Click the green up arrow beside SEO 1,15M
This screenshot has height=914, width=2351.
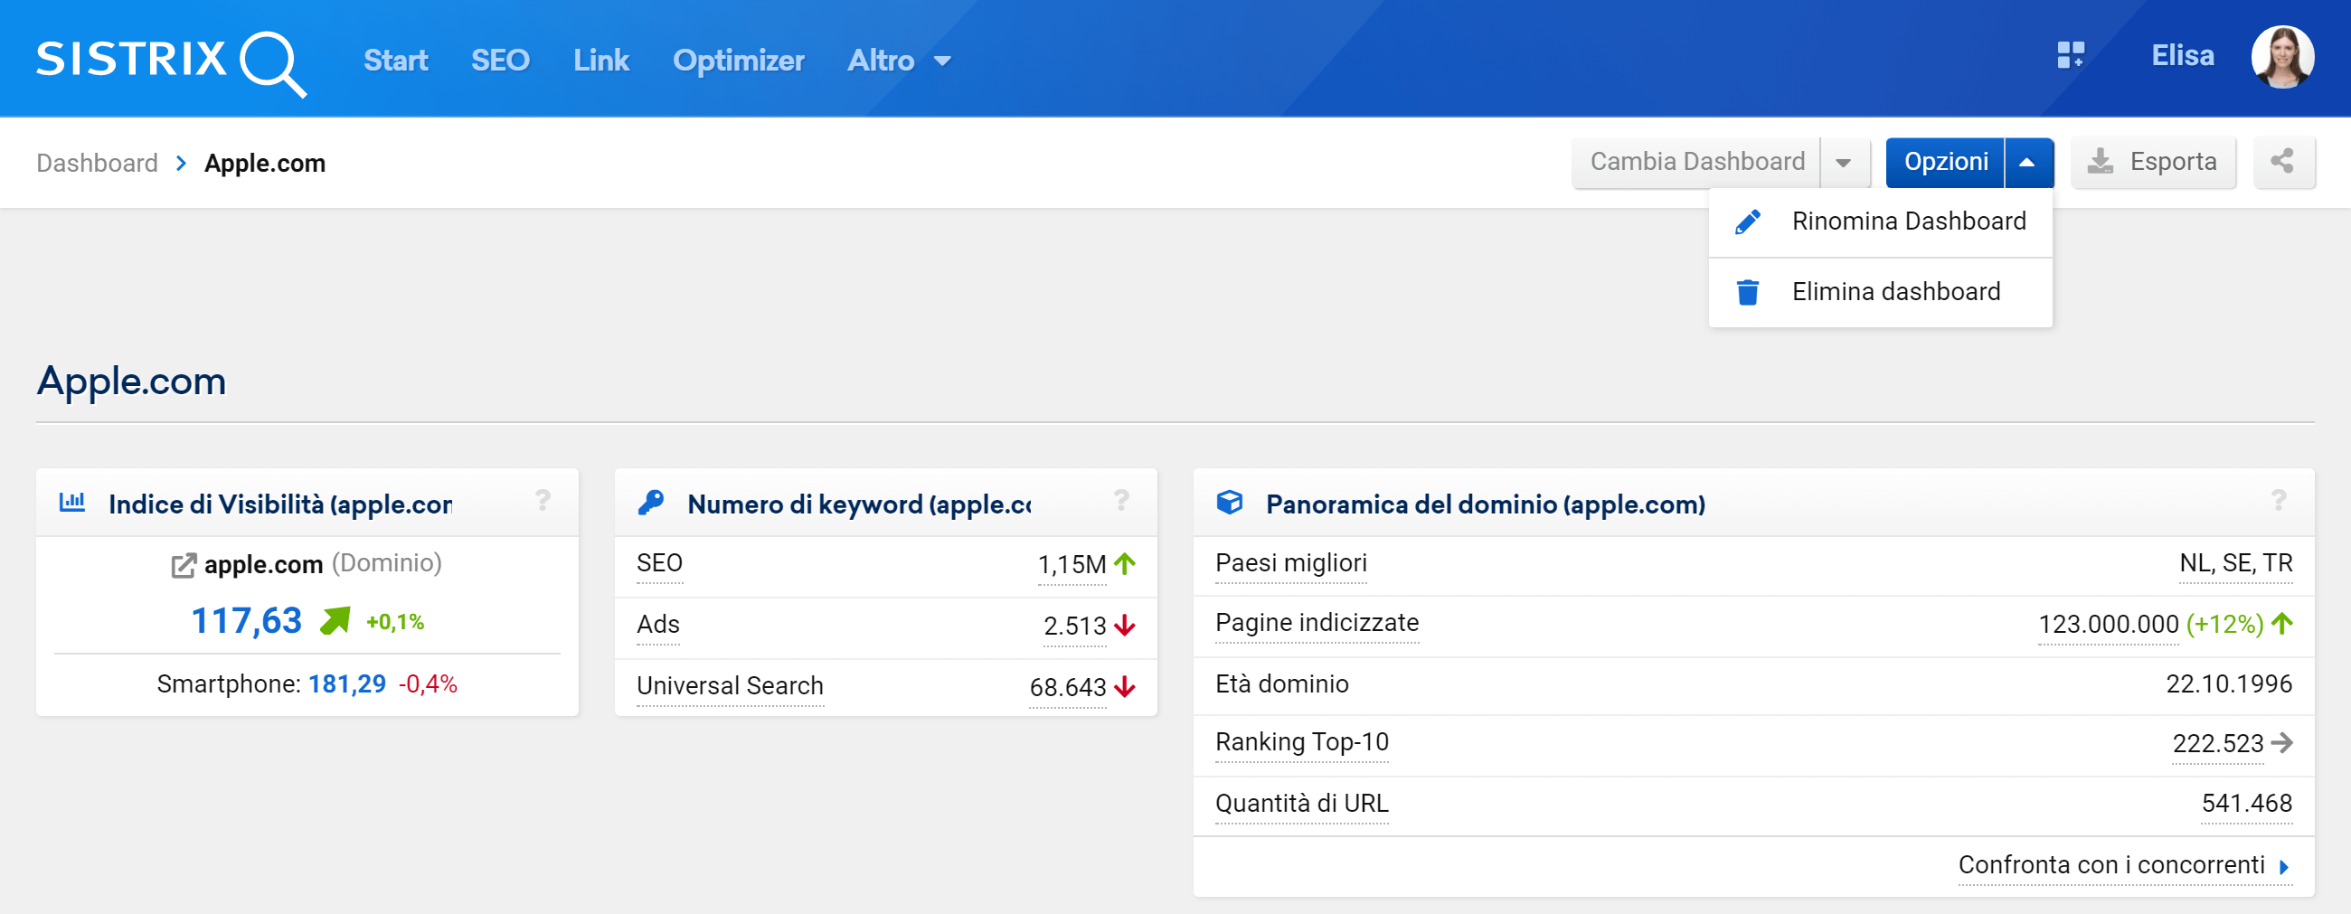tap(1124, 564)
